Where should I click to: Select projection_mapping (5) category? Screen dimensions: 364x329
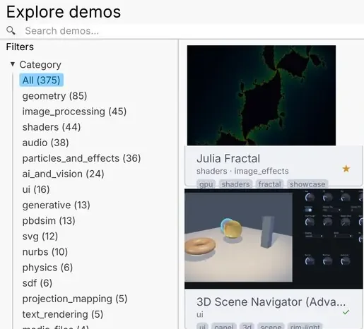(75, 299)
